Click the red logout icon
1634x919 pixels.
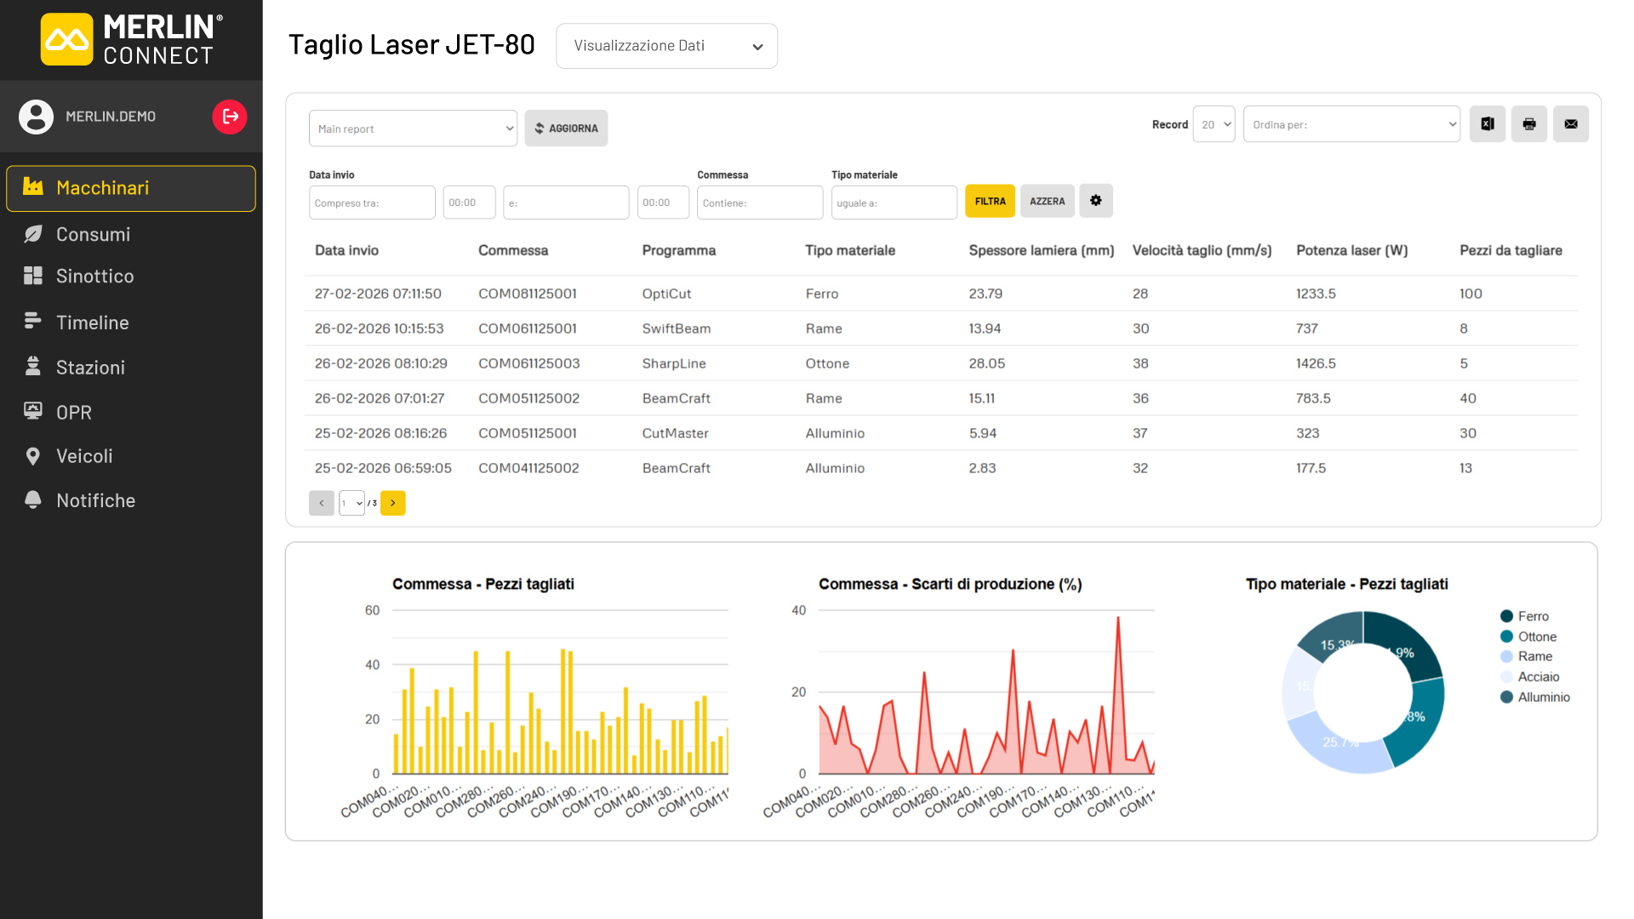(230, 117)
